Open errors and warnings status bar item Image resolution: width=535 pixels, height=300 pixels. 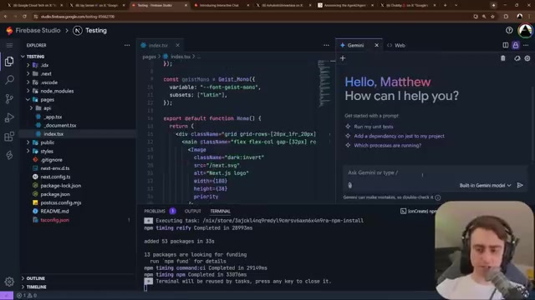pos(27,296)
